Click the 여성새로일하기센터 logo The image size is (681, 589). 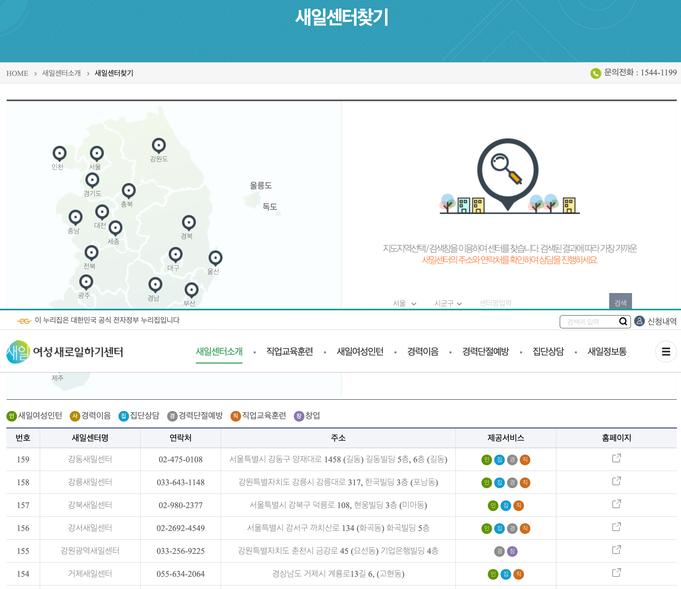(65, 352)
